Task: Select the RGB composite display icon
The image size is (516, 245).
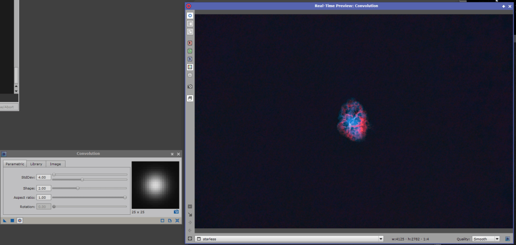Action: click(190, 67)
